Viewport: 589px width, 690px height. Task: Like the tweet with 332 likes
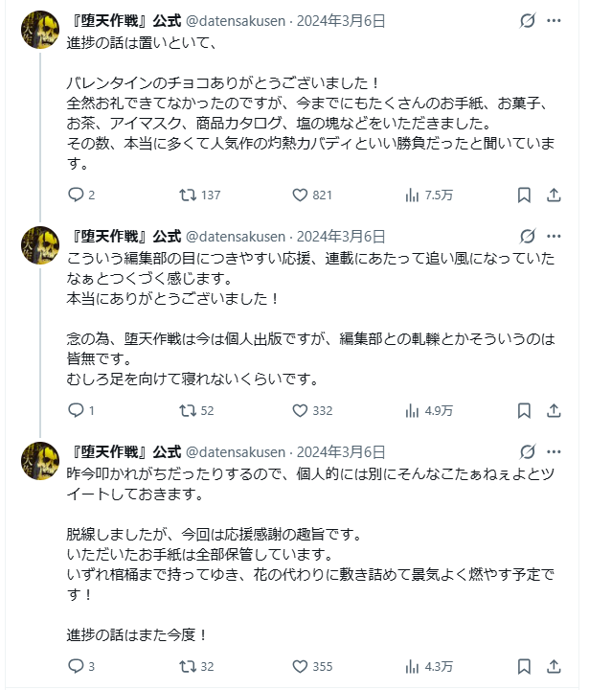(x=299, y=410)
